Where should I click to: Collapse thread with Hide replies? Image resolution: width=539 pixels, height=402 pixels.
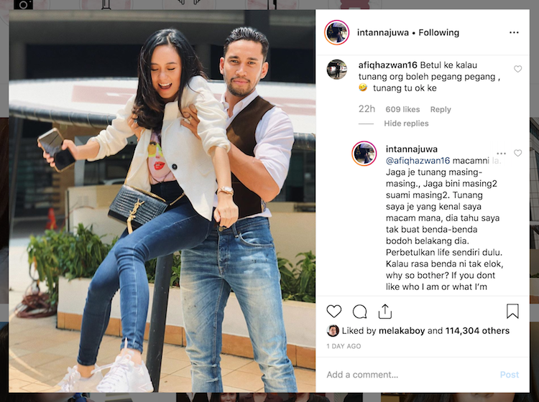coord(406,123)
